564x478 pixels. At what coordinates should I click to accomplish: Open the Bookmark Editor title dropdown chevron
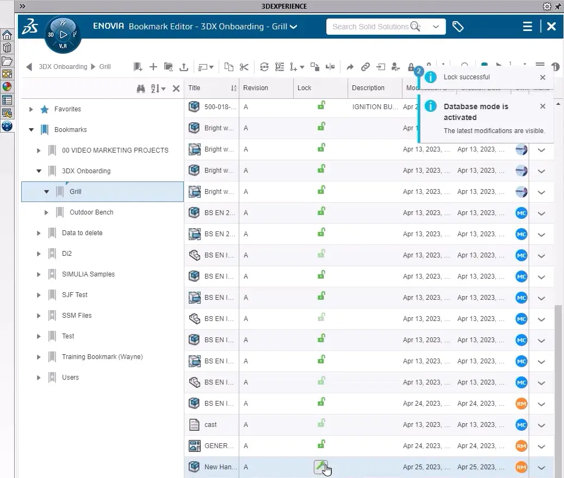(x=294, y=27)
